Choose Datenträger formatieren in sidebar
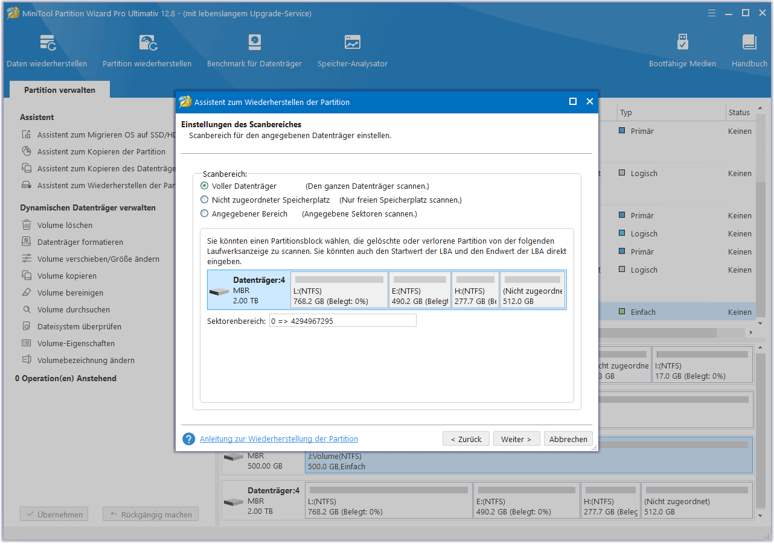Viewport: 774px width, 544px height. click(72, 242)
